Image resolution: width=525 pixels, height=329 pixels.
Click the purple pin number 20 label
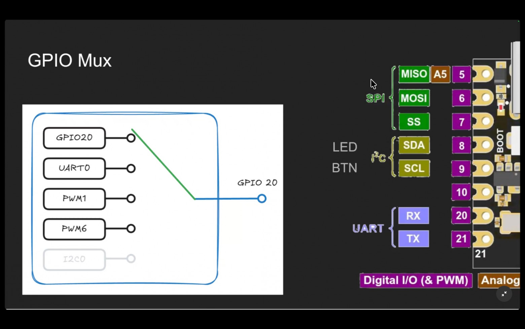(x=461, y=216)
